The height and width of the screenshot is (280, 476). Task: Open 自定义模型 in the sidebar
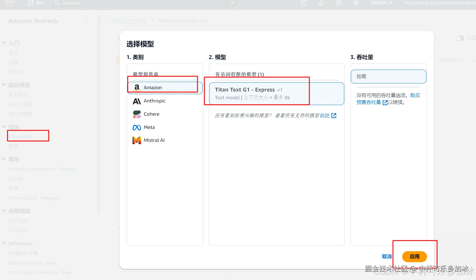pyautogui.click(x=20, y=104)
